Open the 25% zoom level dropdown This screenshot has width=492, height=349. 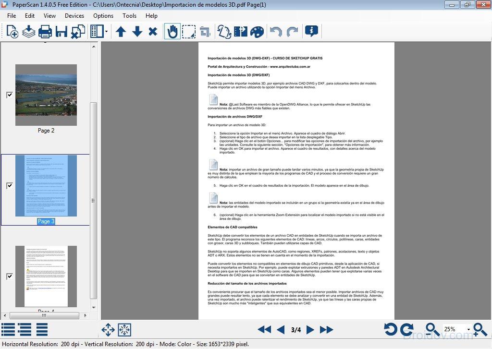coord(468,330)
